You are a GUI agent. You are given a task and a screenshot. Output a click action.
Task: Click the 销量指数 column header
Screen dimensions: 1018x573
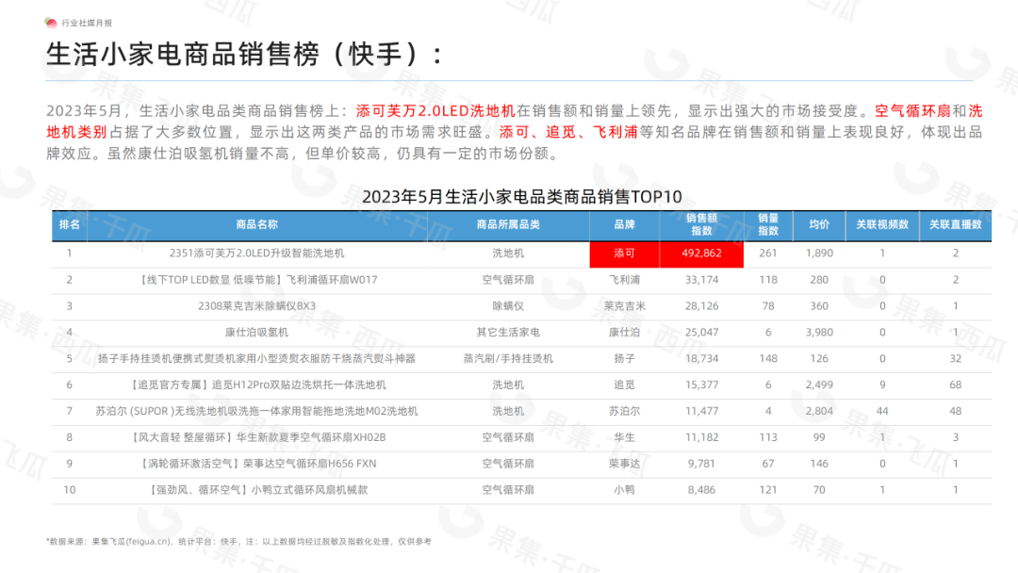pos(768,224)
